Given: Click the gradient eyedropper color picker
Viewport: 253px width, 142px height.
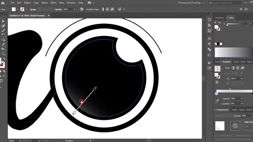Looking at the screenshot, I should point(217,101).
